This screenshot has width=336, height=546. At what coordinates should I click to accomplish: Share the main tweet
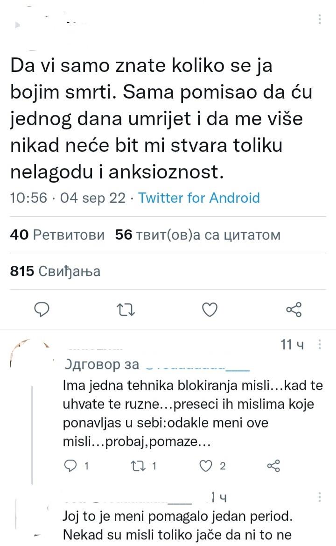pos(294,309)
